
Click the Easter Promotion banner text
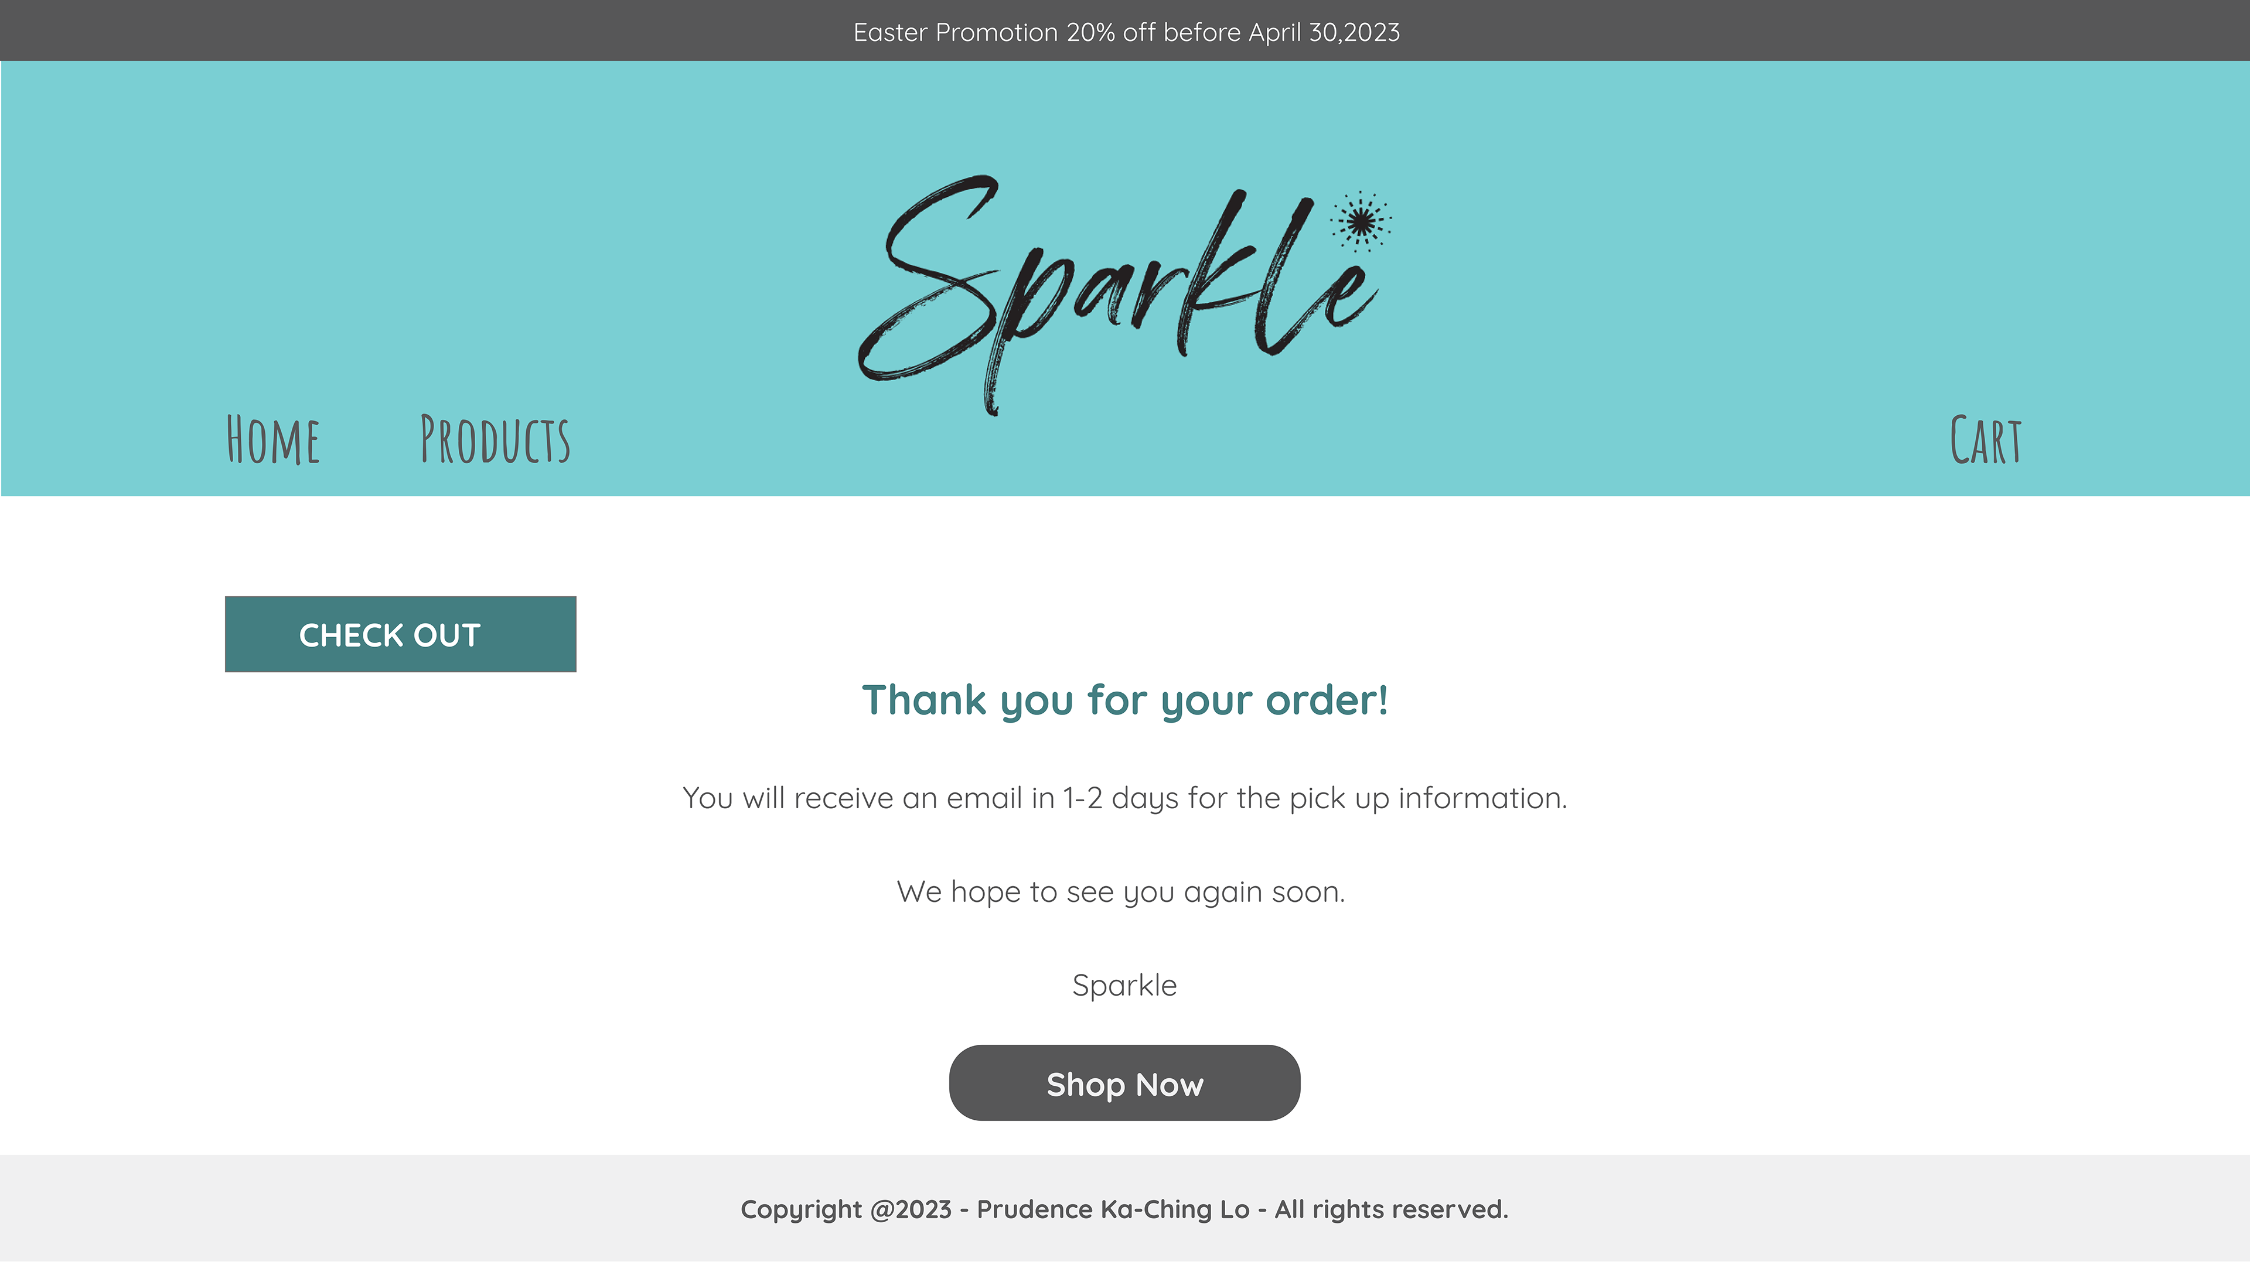[1126, 32]
